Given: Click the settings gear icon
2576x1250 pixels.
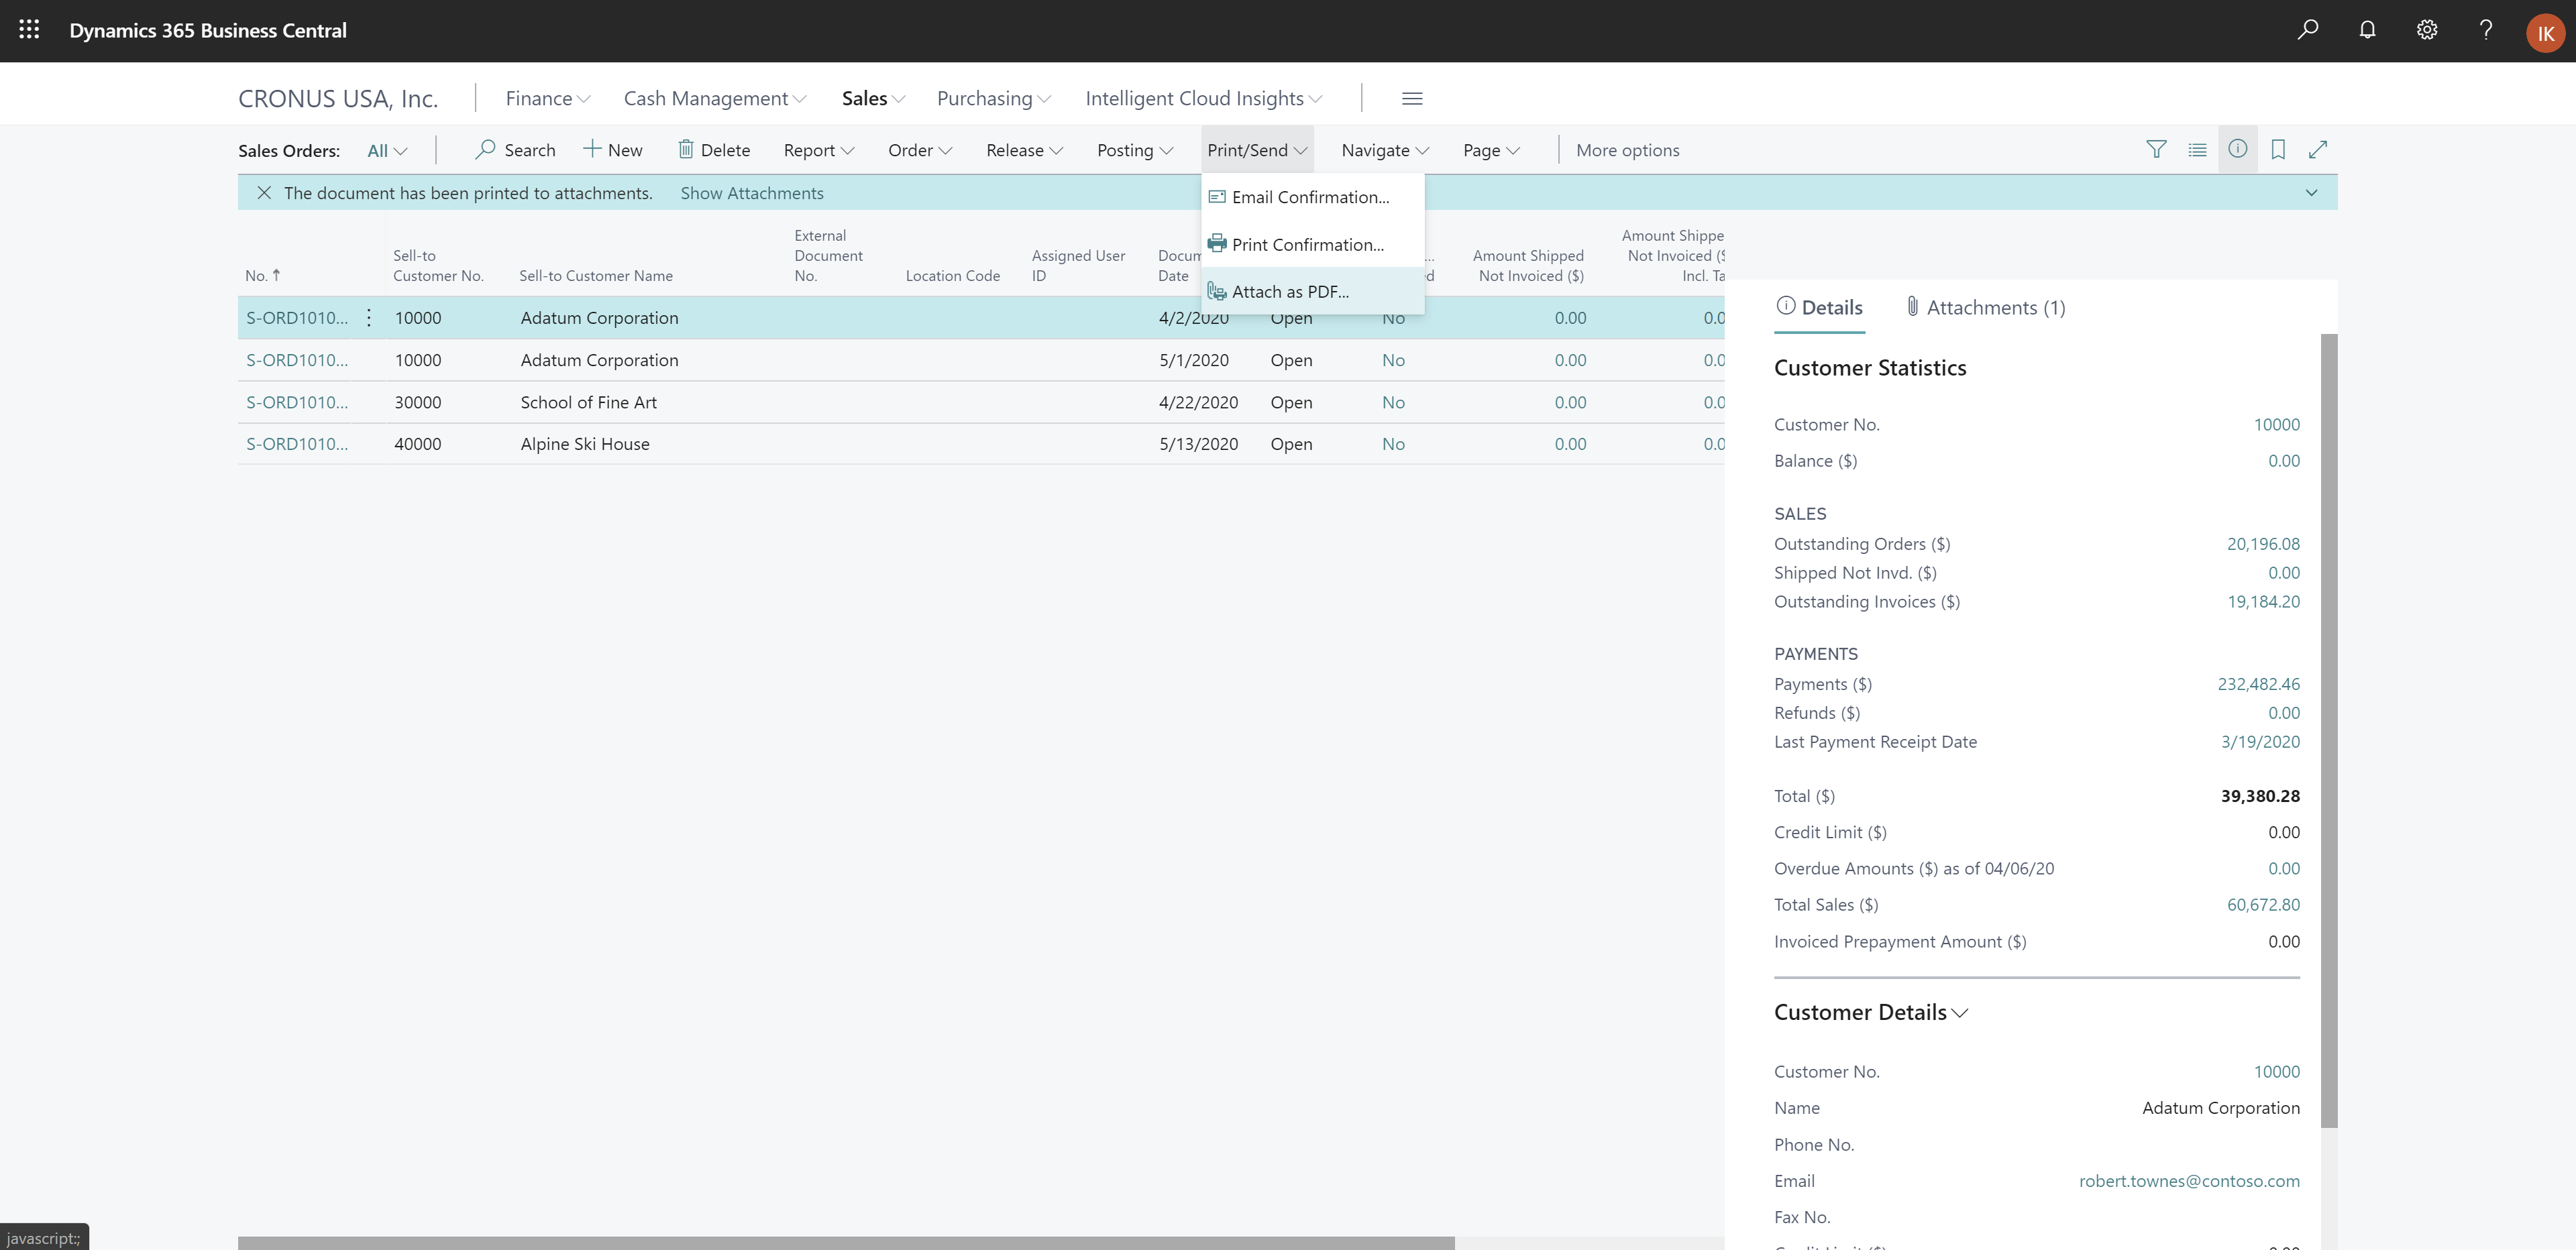Looking at the screenshot, I should click(x=2426, y=30).
